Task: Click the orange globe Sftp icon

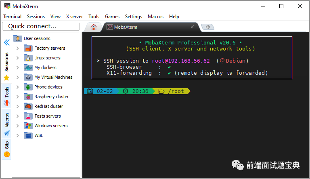Action: [7, 154]
